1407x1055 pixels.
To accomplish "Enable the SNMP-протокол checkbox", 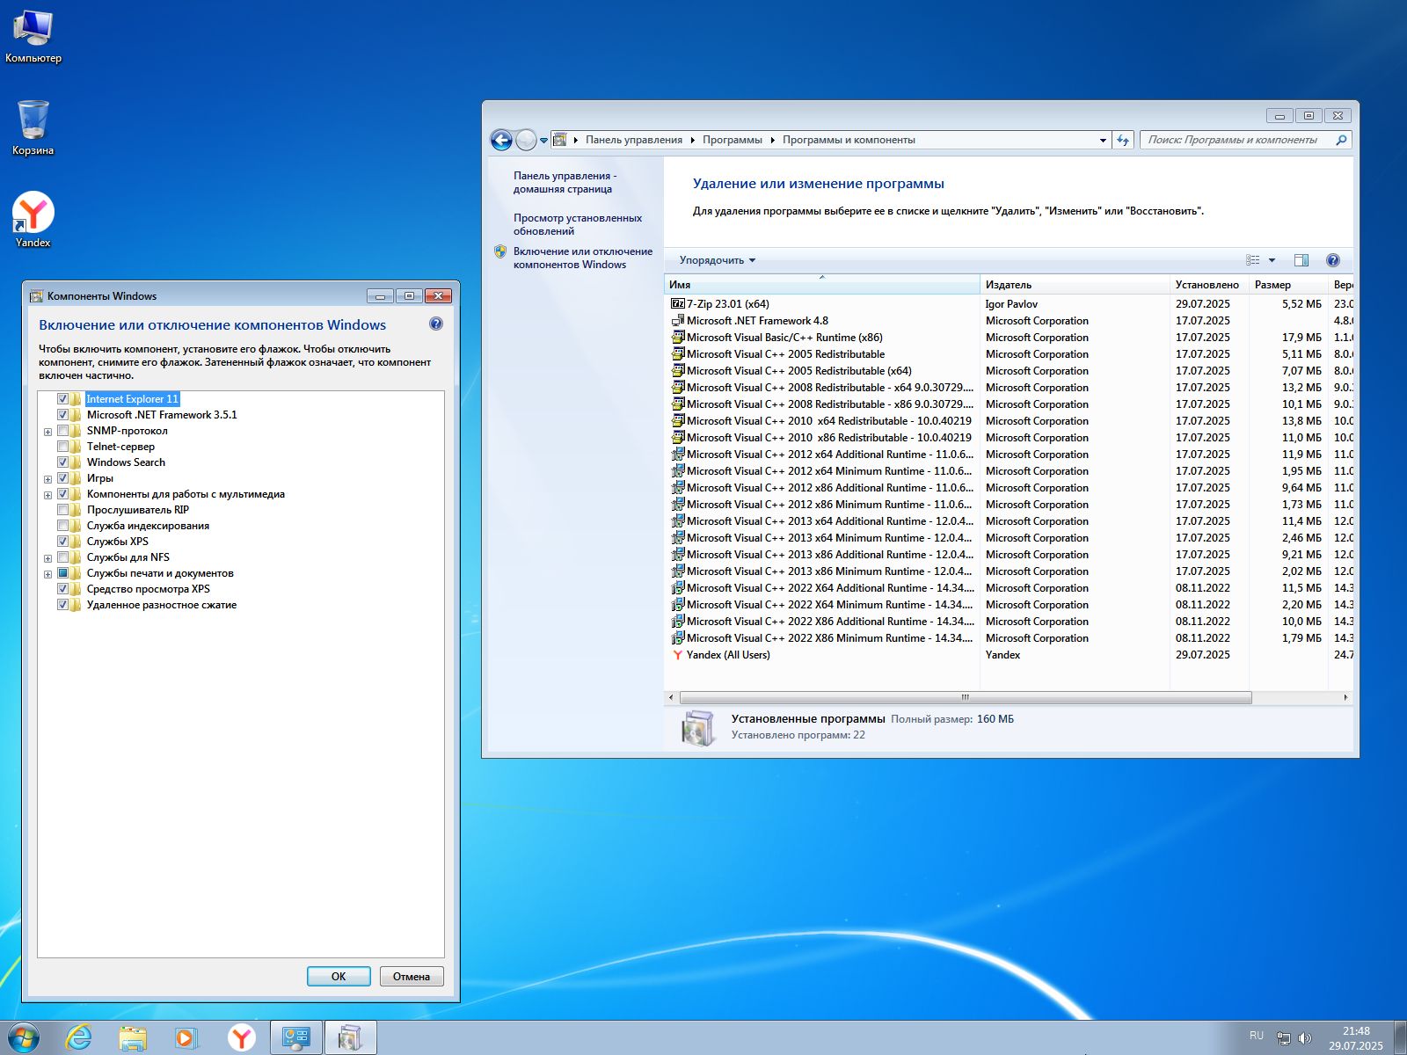I will pyautogui.click(x=62, y=431).
